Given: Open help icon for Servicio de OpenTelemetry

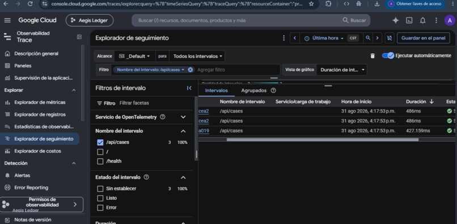Looking at the screenshot, I should pyautogui.click(x=163, y=117).
